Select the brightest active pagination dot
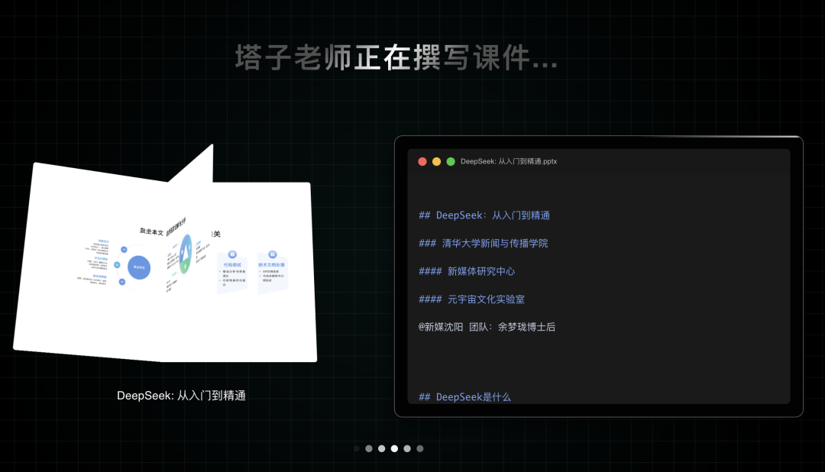The height and width of the screenshot is (472, 825). coord(394,448)
